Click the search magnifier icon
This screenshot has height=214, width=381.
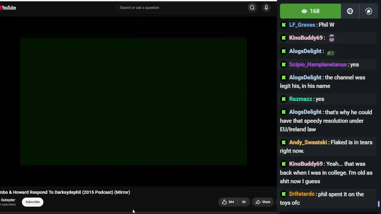point(252,8)
